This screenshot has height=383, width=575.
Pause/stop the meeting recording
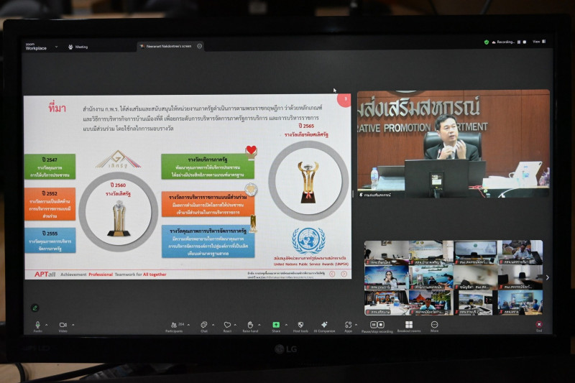tap(377, 325)
